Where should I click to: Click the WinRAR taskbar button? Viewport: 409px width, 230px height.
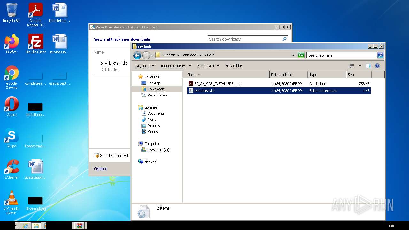[79, 226]
